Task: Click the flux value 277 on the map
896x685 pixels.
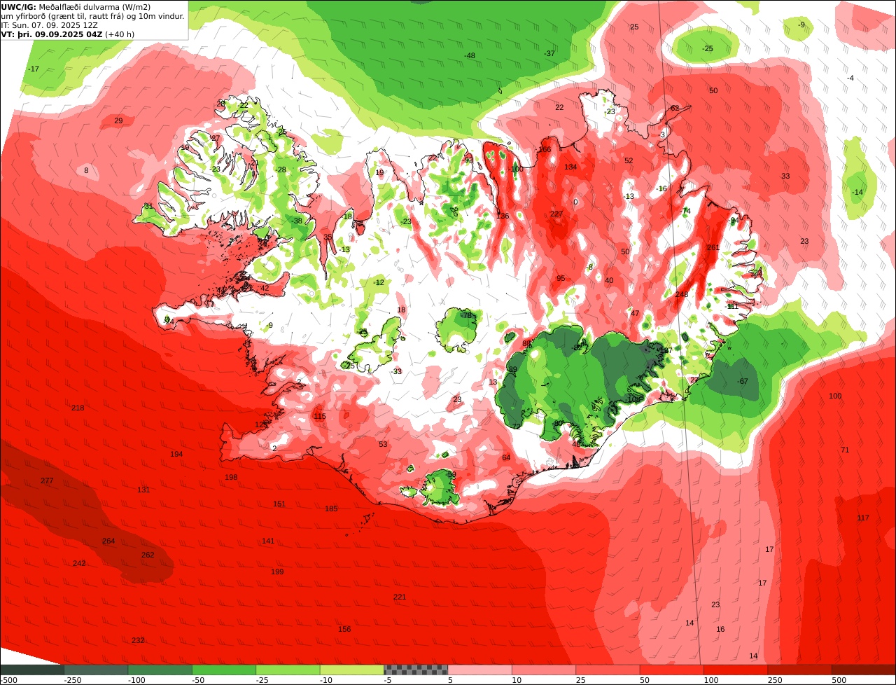Action: pyautogui.click(x=47, y=481)
